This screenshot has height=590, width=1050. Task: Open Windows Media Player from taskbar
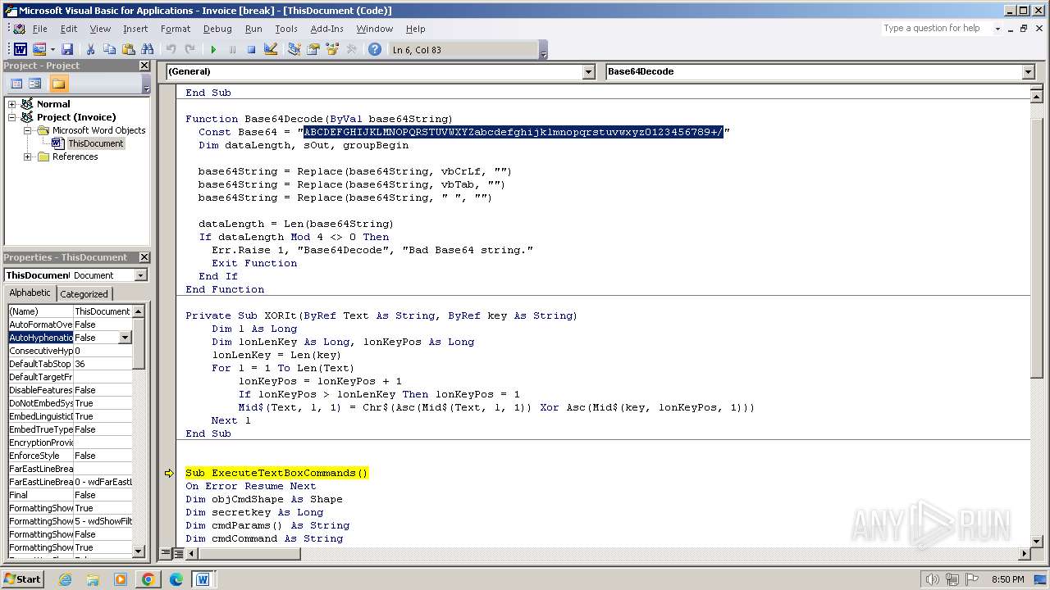tap(121, 579)
